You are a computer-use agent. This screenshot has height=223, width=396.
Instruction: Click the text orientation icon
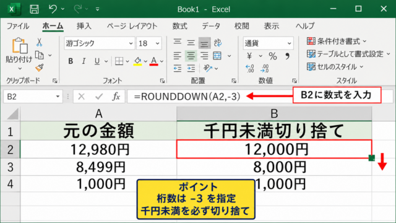click(x=208, y=68)
